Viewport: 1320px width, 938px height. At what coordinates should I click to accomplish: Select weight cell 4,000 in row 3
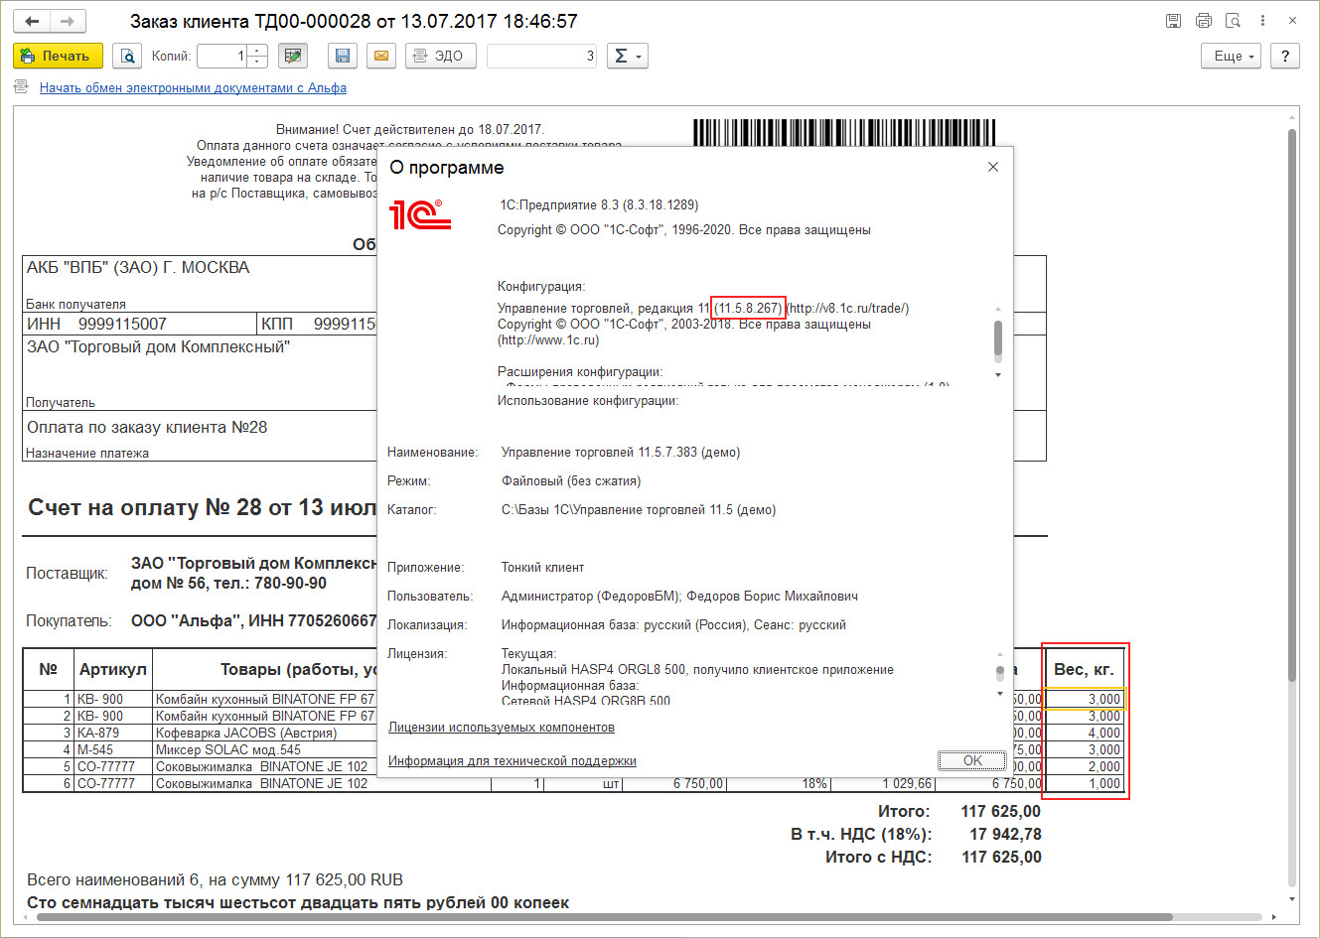click(x=1084, y=733)
